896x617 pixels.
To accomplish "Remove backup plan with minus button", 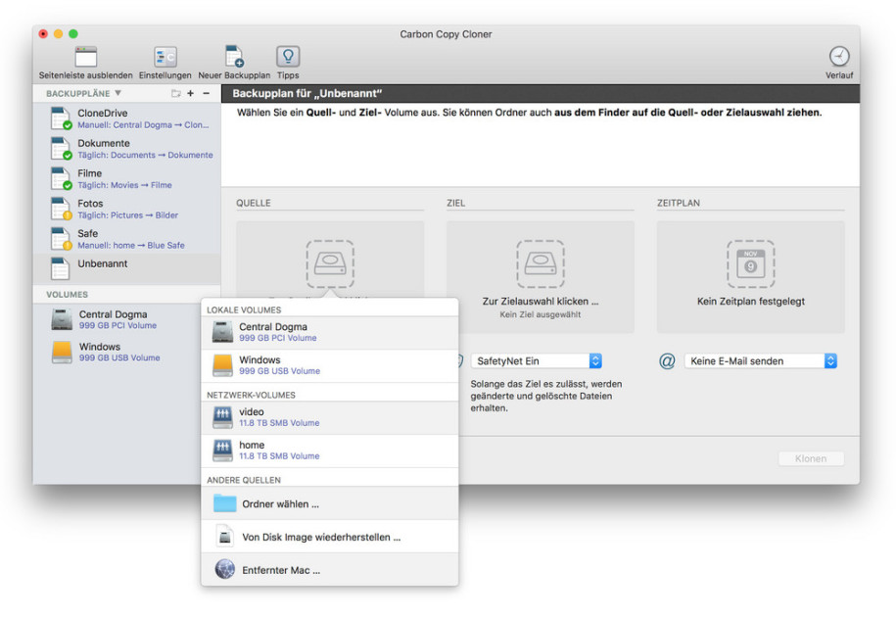I will [207, 93].
